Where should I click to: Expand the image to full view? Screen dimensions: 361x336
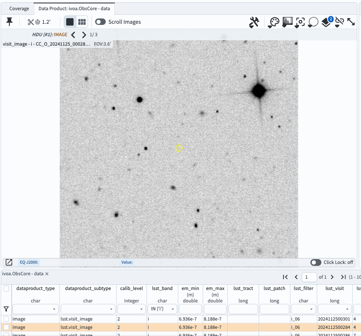click(x=351, y=22)
